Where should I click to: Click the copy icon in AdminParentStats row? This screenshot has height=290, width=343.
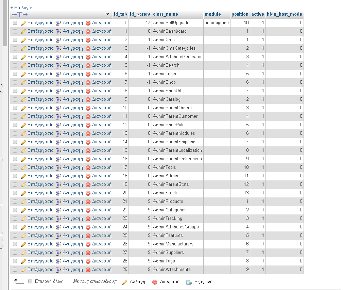pos(58,185)
